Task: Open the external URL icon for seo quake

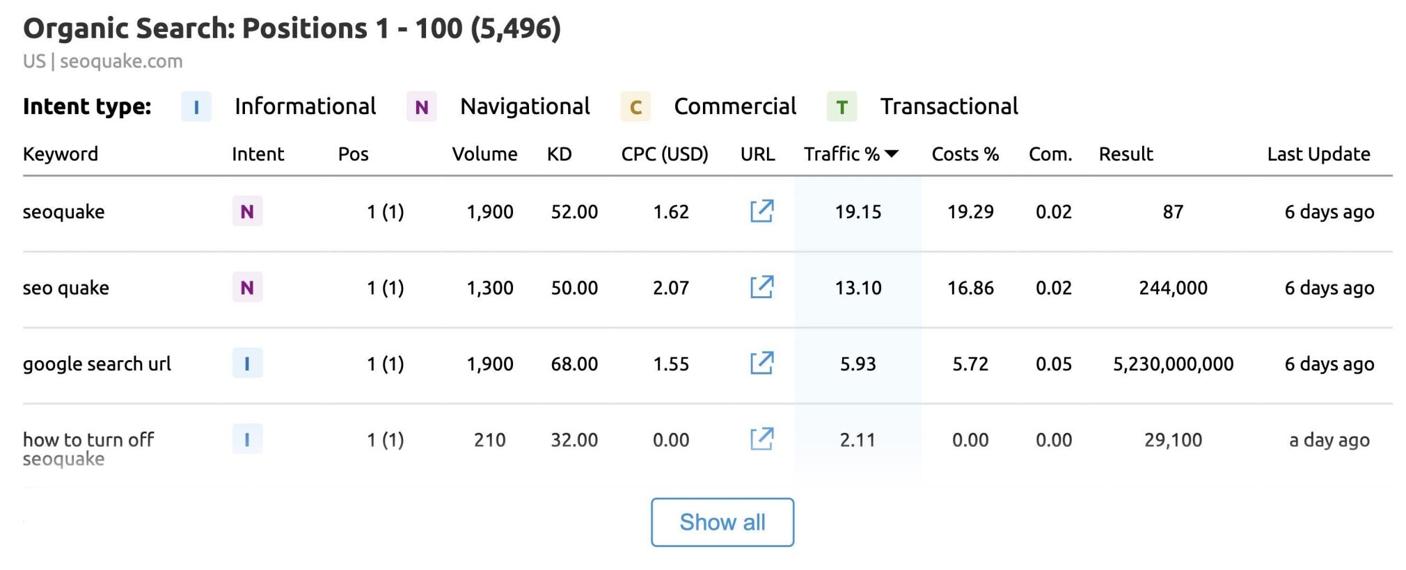Action: [x=761, y=286]
